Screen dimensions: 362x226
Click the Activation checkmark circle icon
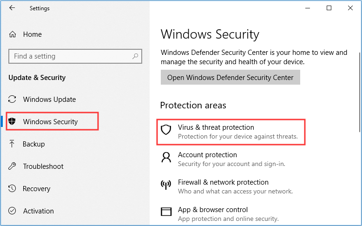click(12, 211)
